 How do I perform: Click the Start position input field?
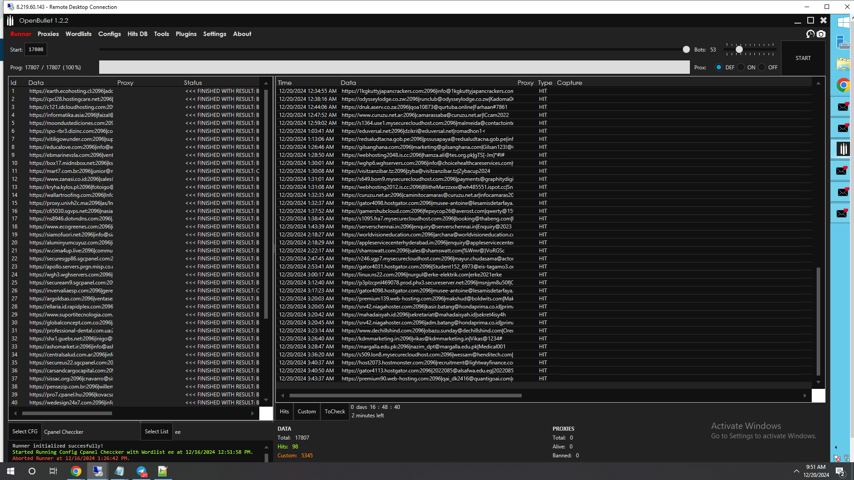click(x=36, y=49)
